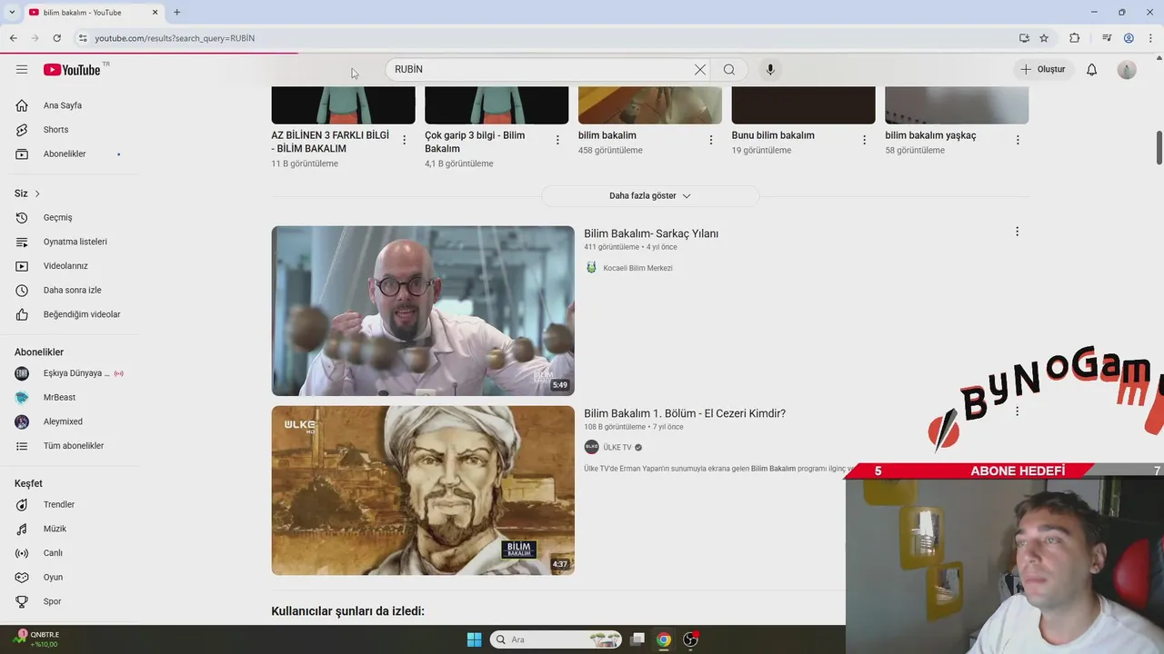Click title Bilim Bakalım- Sarkaç Yılanı

click(651, 233)
